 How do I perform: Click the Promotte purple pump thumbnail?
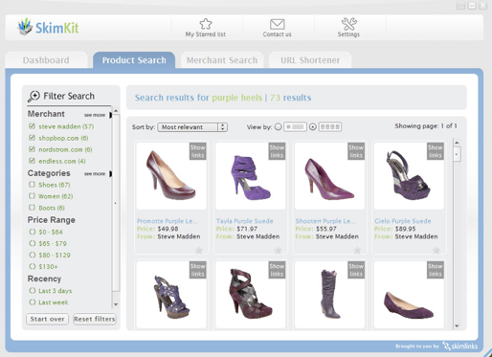pos(171,176)
